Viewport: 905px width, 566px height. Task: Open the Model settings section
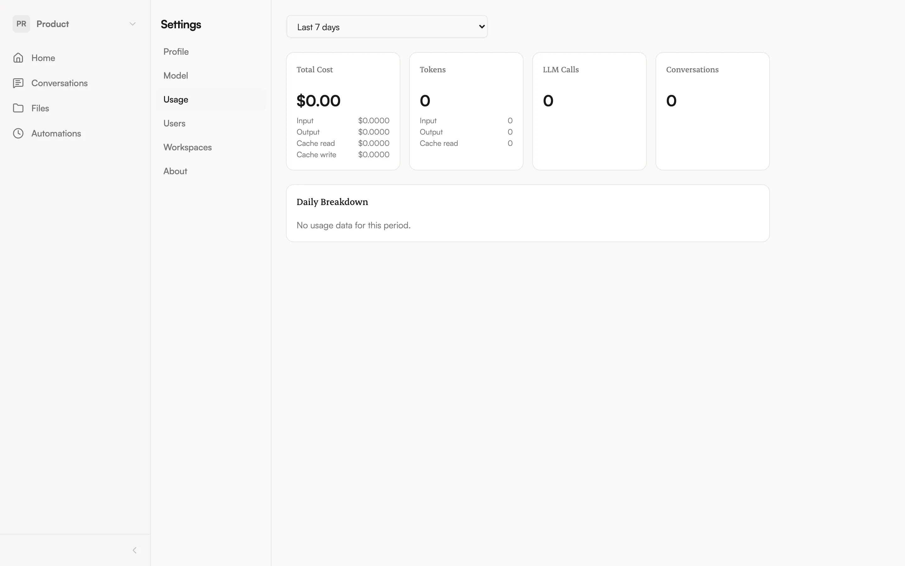[176, 75]
